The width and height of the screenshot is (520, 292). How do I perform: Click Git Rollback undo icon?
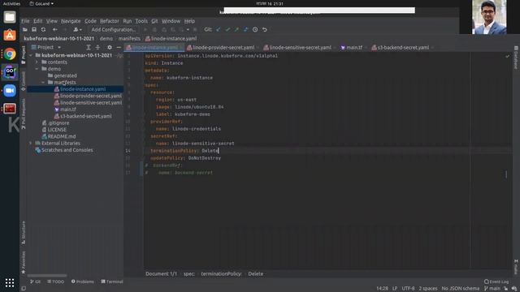point(264,29)
